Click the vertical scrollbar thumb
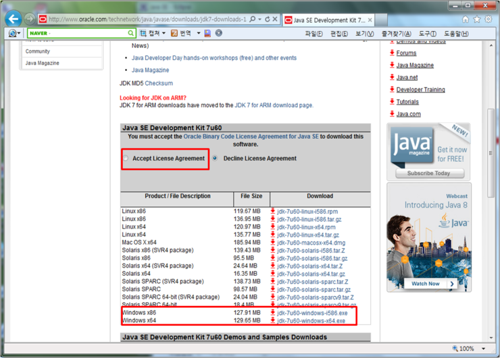Screen dimensions: 500x358 pyautogui.click(x=491, y=153)
